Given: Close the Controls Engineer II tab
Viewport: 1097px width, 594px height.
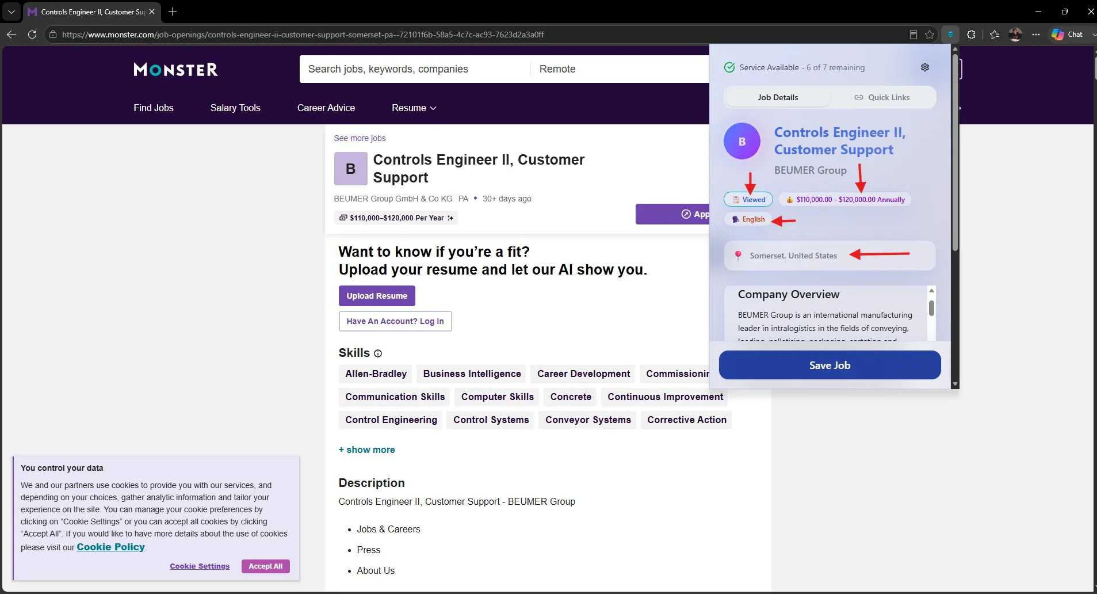Looking at the screenshot, I should (x=152, y=12).
